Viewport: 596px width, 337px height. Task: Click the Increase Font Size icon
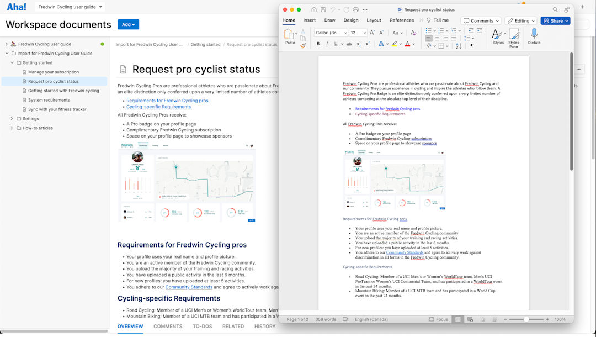(372, 33)
